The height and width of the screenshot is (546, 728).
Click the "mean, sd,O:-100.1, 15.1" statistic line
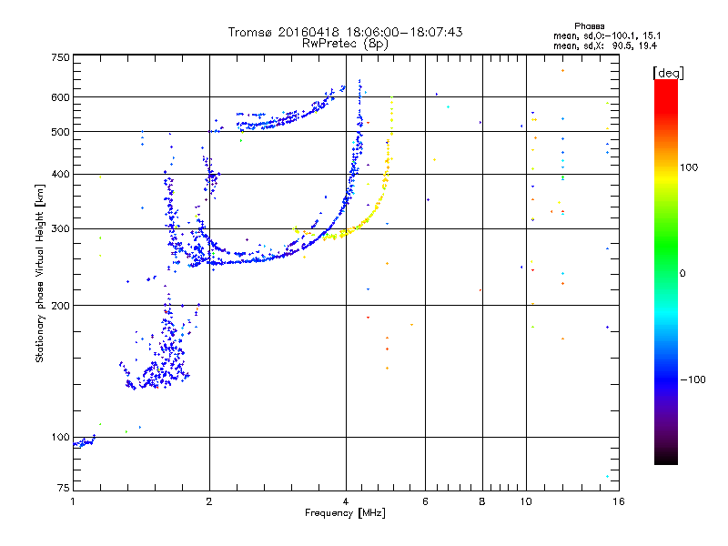click(x=607, y=35)
